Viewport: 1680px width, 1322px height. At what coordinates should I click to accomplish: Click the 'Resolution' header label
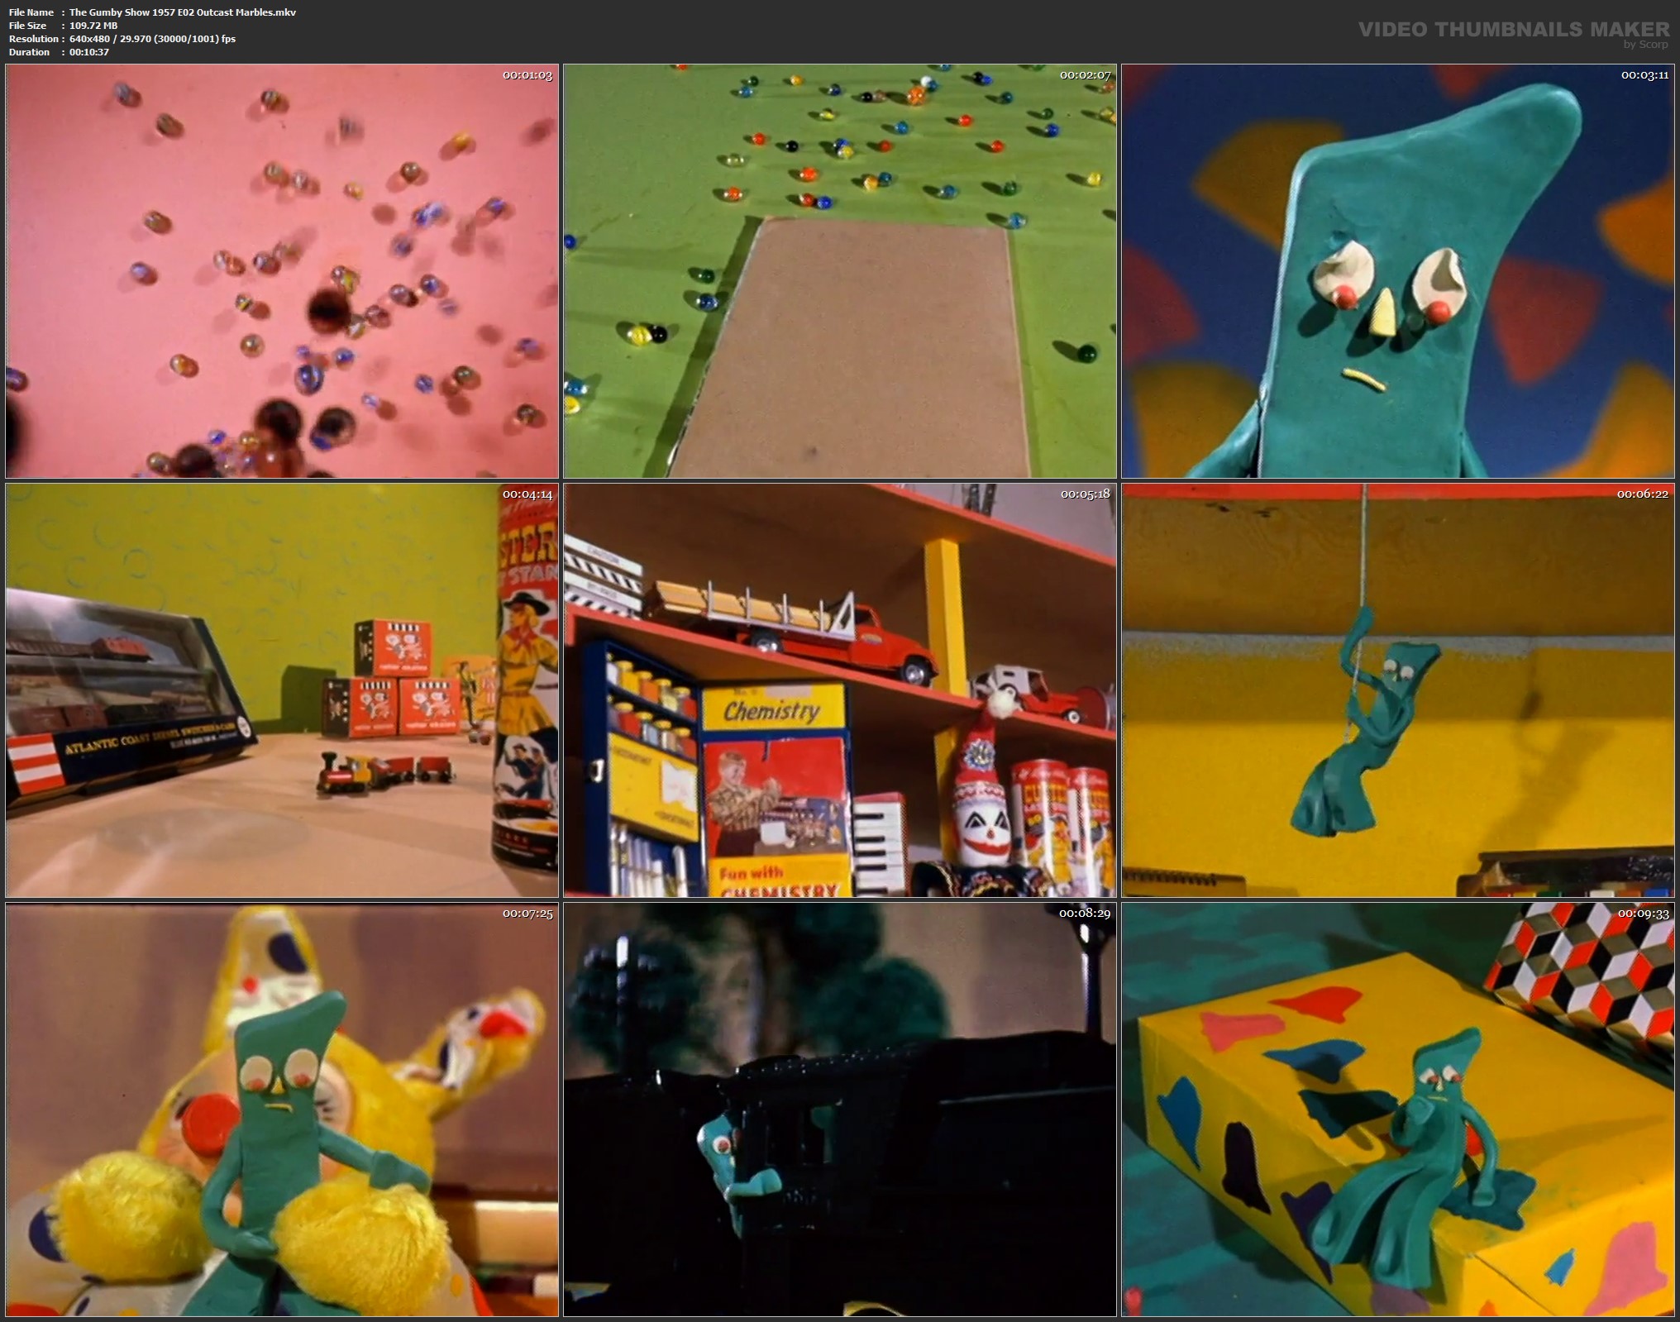click(33, 39)
